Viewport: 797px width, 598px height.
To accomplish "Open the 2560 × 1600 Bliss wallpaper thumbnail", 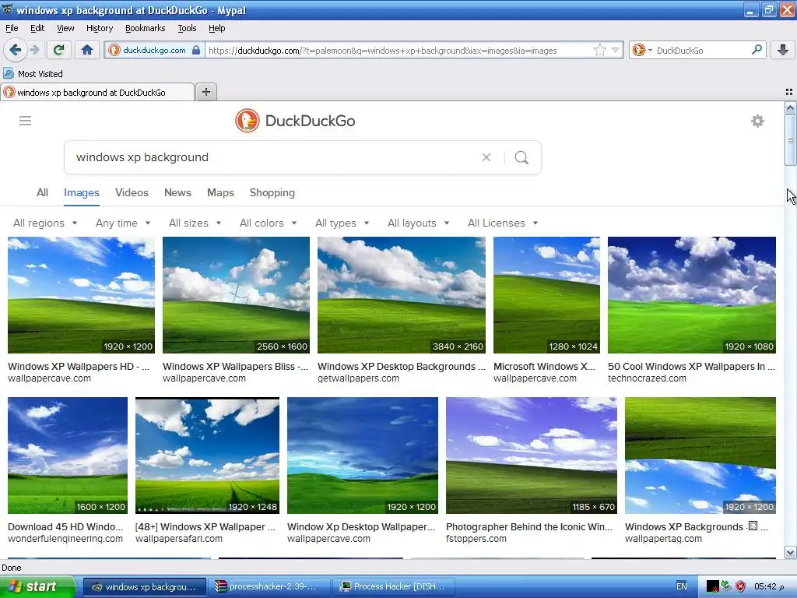I will coord(236,295).
